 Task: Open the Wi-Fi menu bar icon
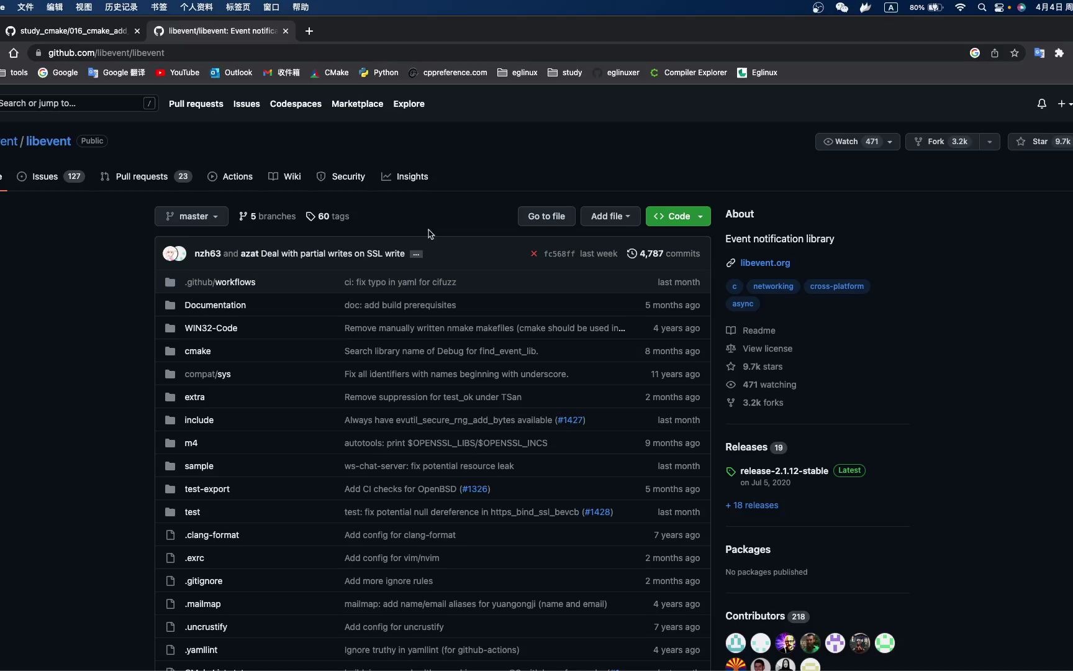(960, 7)
